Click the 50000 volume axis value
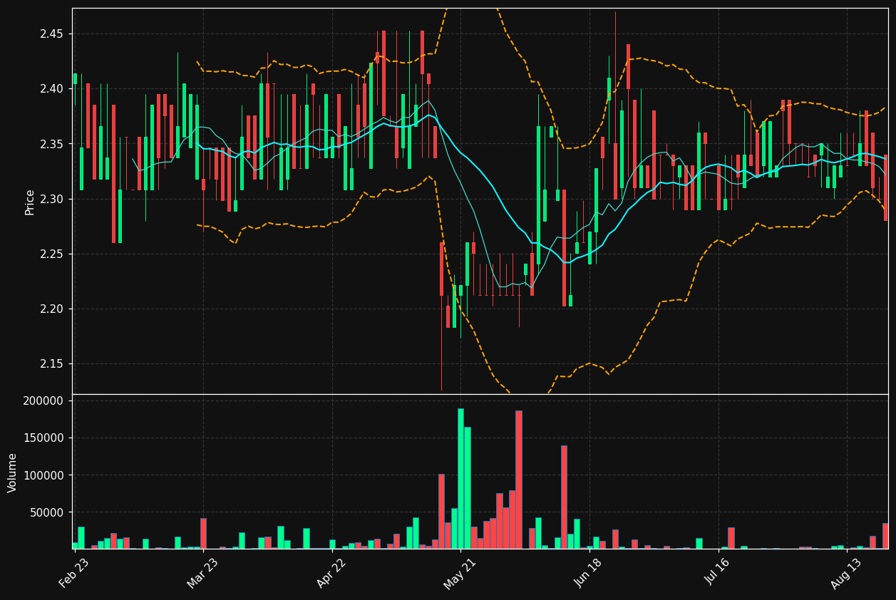 tap(47, 512)
